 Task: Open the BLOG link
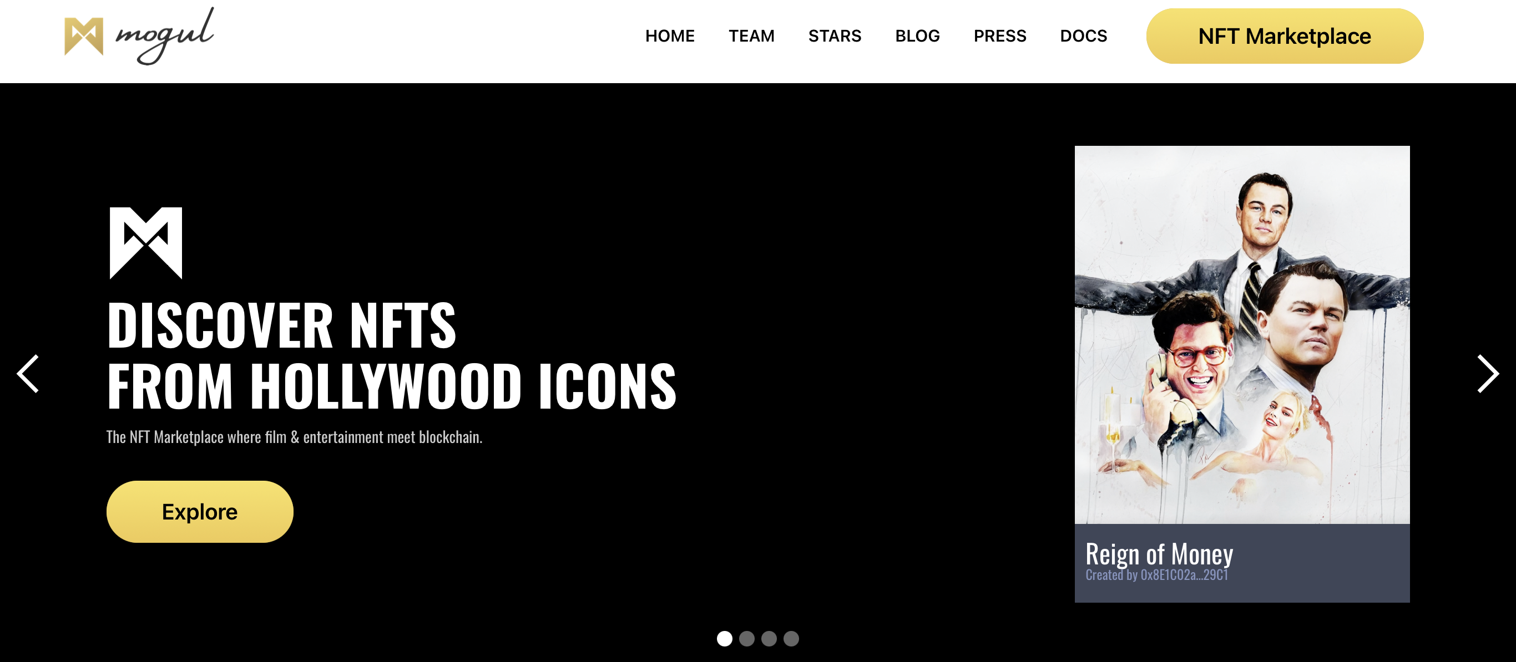[917, 36]
